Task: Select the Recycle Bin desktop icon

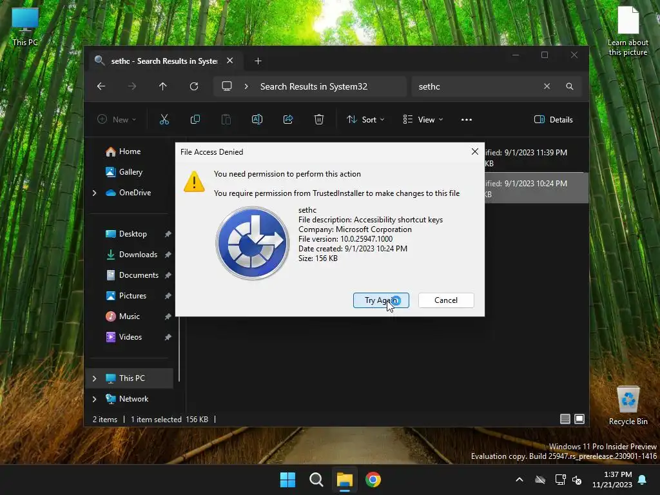Action: 628,405
